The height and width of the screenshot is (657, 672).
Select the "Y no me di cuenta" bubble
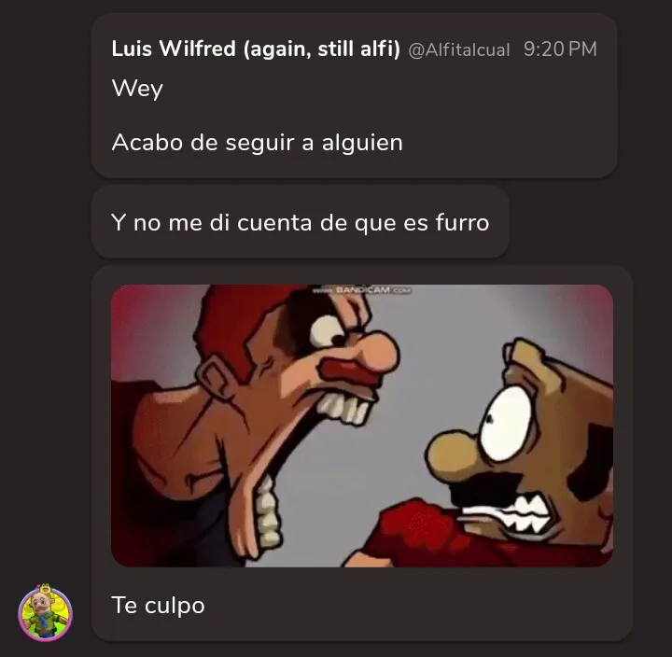[300, 222]
